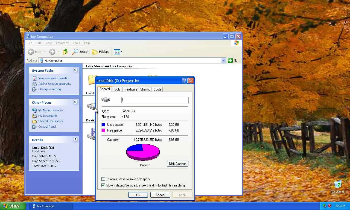The image size is (350, 210).
Task: Open the Search pane in My Computer
Action: pyautogui.click(x=80, y=52)
